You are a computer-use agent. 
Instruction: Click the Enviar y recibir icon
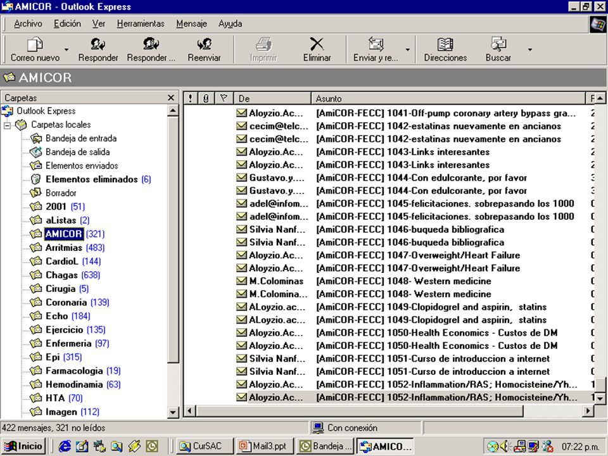coord(376,44)
